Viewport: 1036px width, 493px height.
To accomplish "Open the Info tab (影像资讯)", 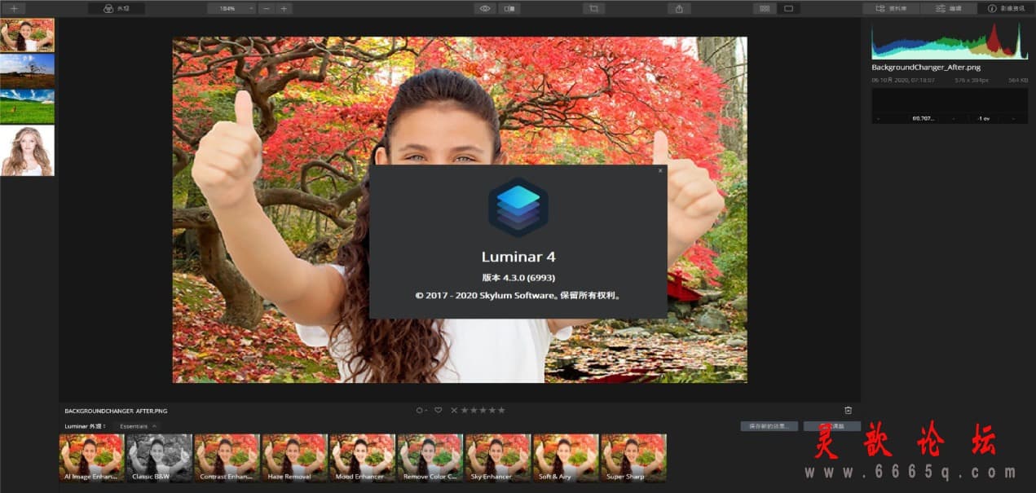I will click(1006, 8).
